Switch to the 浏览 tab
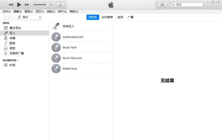222x140 pixels. point(120,17)
